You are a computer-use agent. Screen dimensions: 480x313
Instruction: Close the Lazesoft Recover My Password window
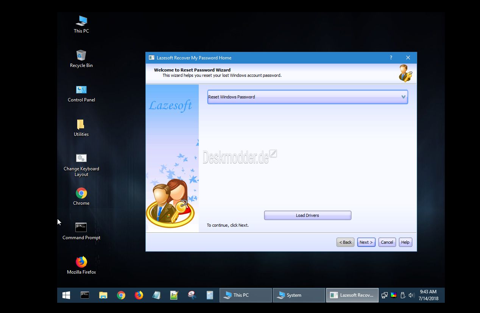tap(408, 58)
